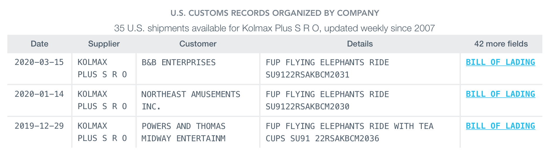The width and height of the screenshot is (552, 155).
Task: Select the 2020-03-15 date cell
Action: point(39,62)
